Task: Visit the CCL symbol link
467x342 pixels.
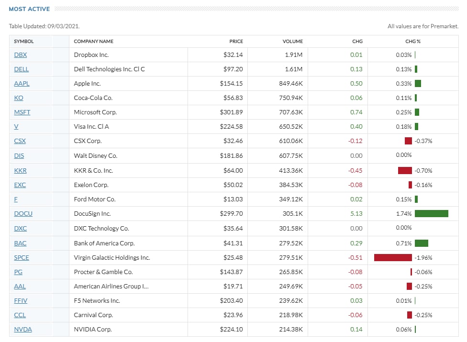Action: [20, 315]
